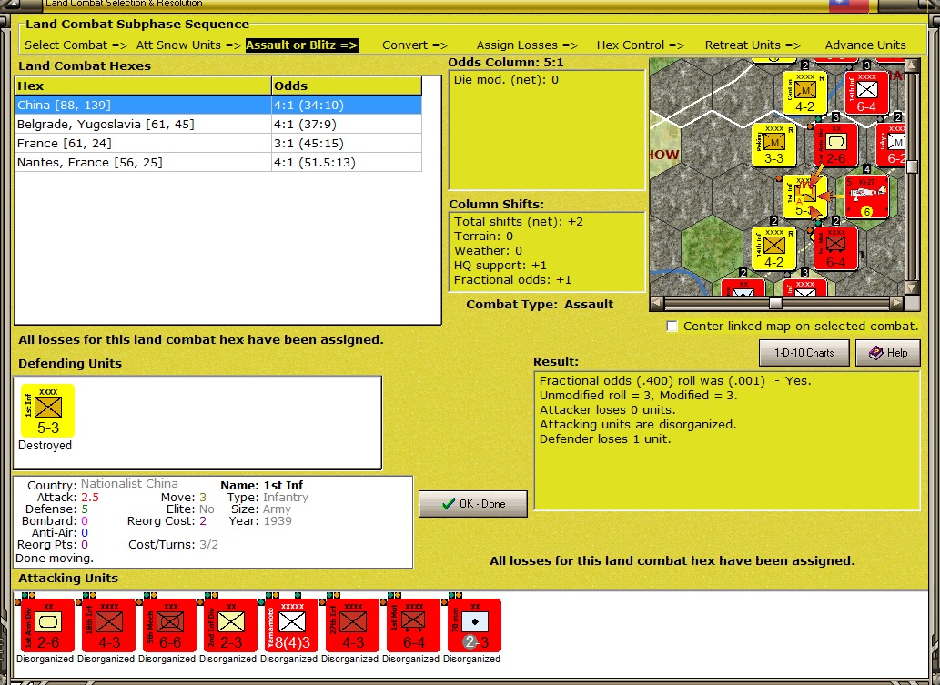
Task: Click the Unmodified roll = 3 result line
Action: [639, 396]
